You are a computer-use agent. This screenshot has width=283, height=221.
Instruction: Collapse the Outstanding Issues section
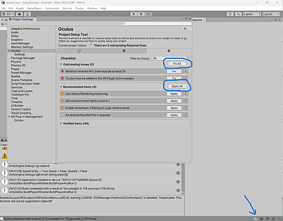tap(61, 64)
